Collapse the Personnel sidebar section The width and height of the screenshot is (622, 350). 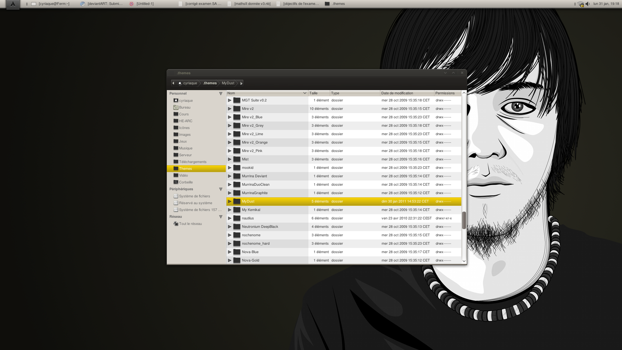pyautogui.click(x=221, y=94)
